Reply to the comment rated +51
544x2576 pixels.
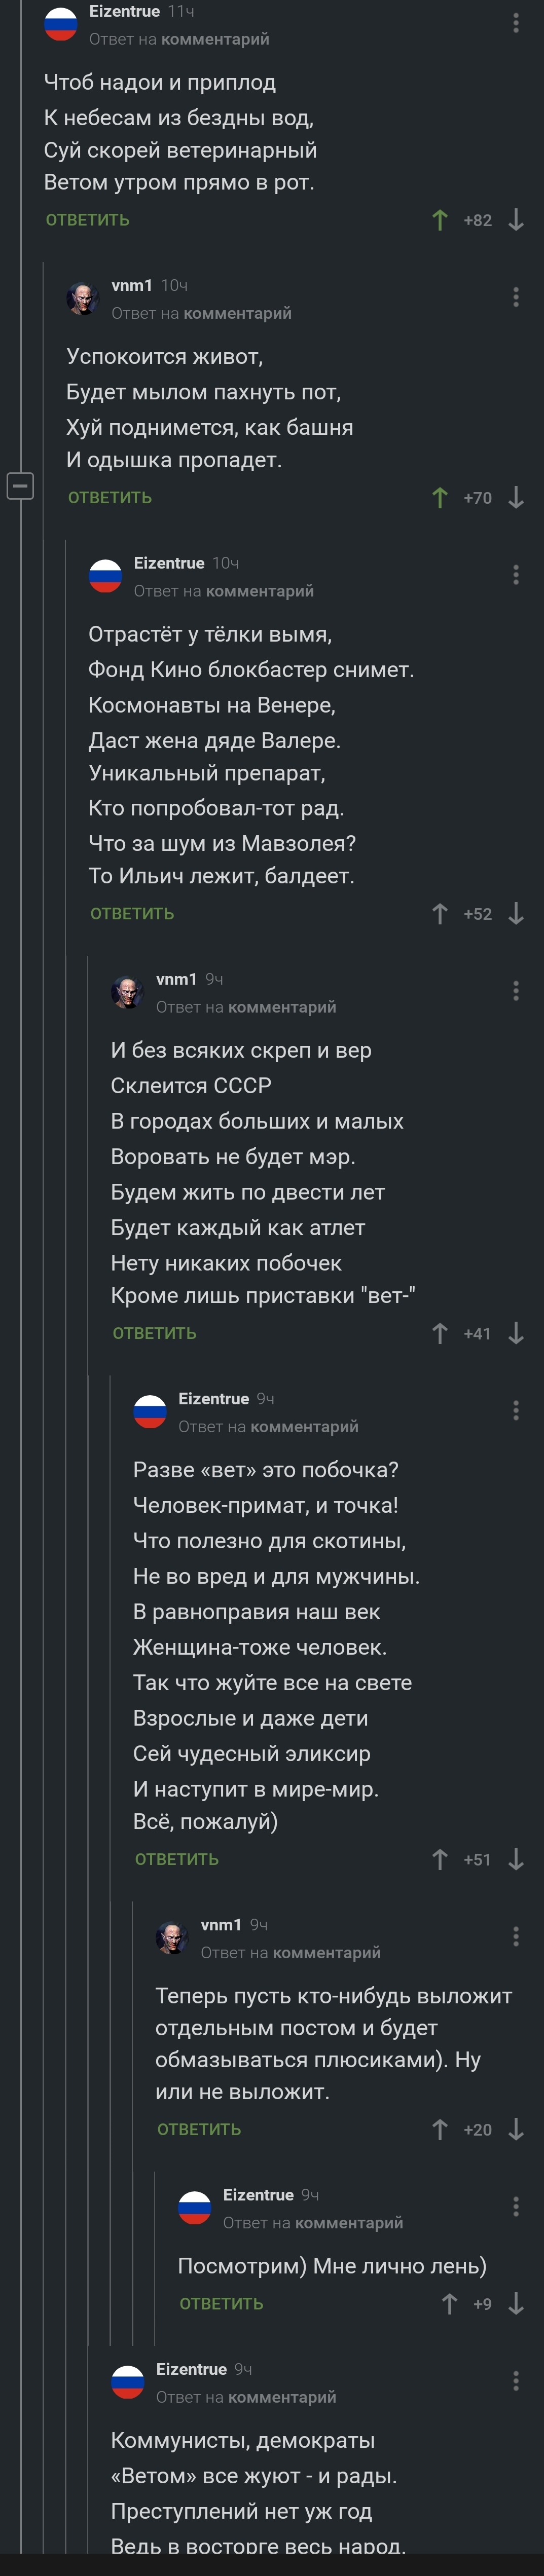pyautogui.click(x=177, y=1859)
